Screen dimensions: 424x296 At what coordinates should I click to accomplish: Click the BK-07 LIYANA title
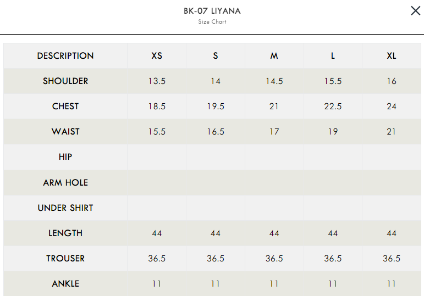[x=212, y=11]
